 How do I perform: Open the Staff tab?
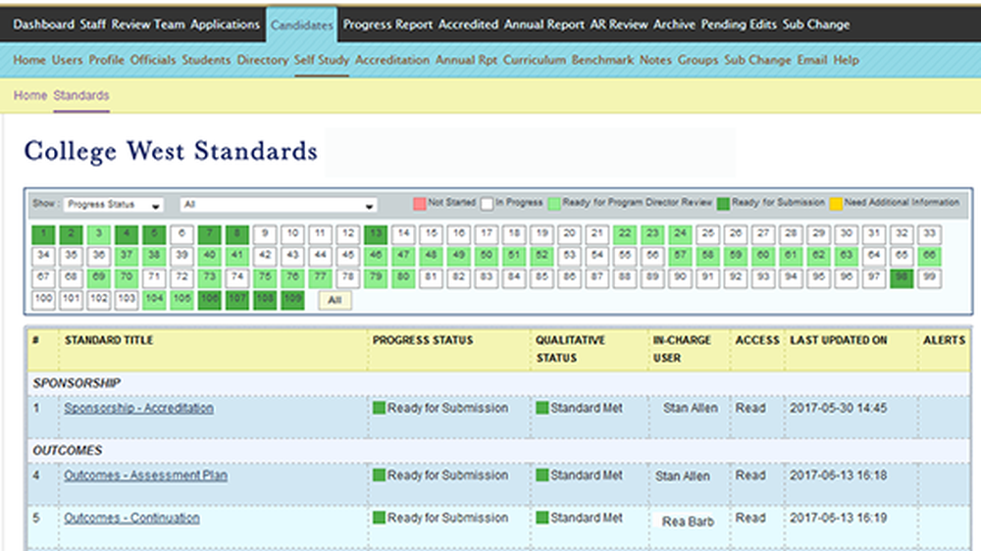coord(92,25)
